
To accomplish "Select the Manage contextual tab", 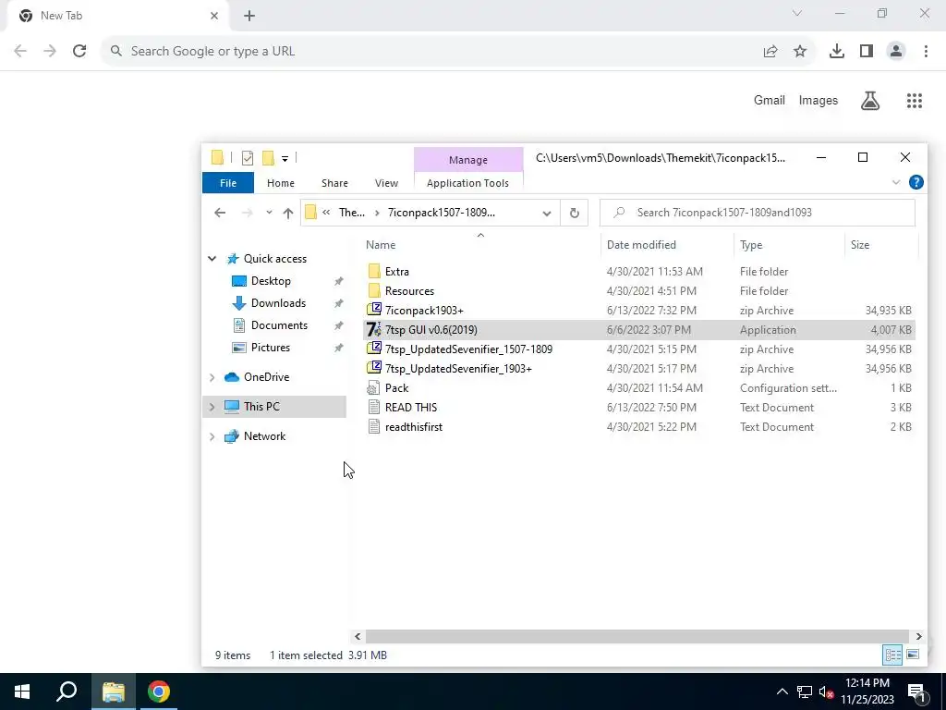I will [468, 160].
